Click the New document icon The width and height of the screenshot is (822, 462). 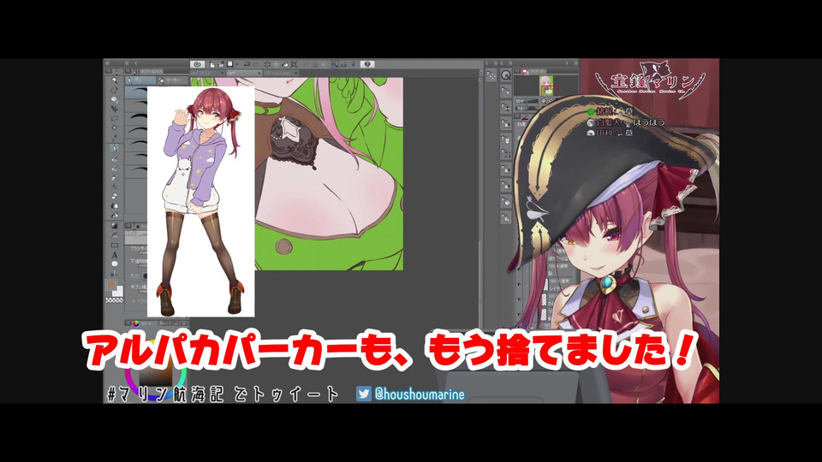point(212,64)
